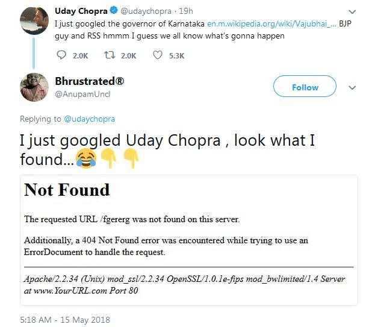Click @udaychopra in the Replying to line
Image resolution: width=378 pixels, height=327 pixels.
click(x=89, y=119)
